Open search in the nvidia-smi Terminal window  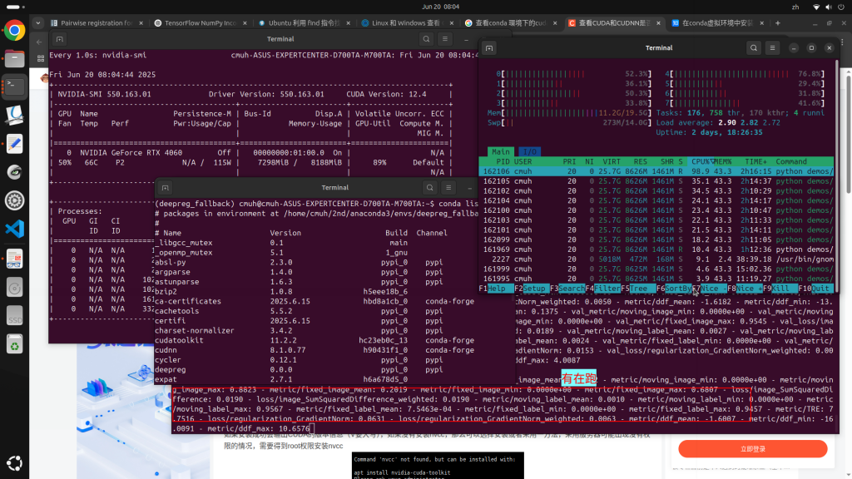coord(427,39)
